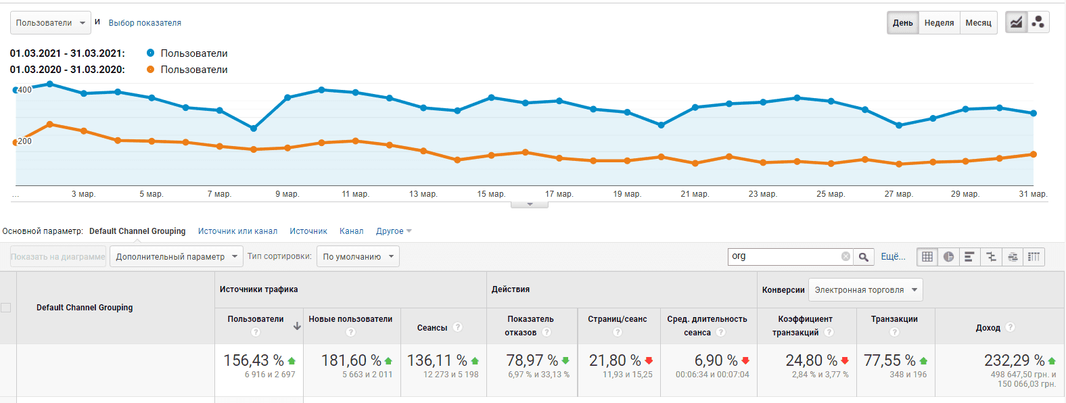Clear the 'org' search filter
Screen dimensions: 1066x403
(845, 256)
